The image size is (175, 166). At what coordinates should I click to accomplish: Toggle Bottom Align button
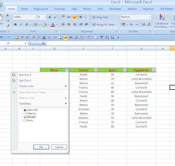coord(74,17)
